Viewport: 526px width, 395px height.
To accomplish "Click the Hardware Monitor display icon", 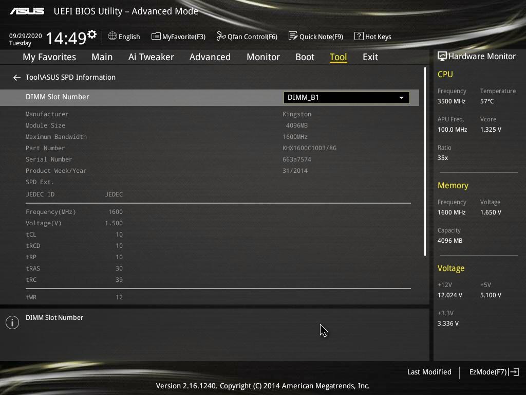I will [x=442, y=56].
